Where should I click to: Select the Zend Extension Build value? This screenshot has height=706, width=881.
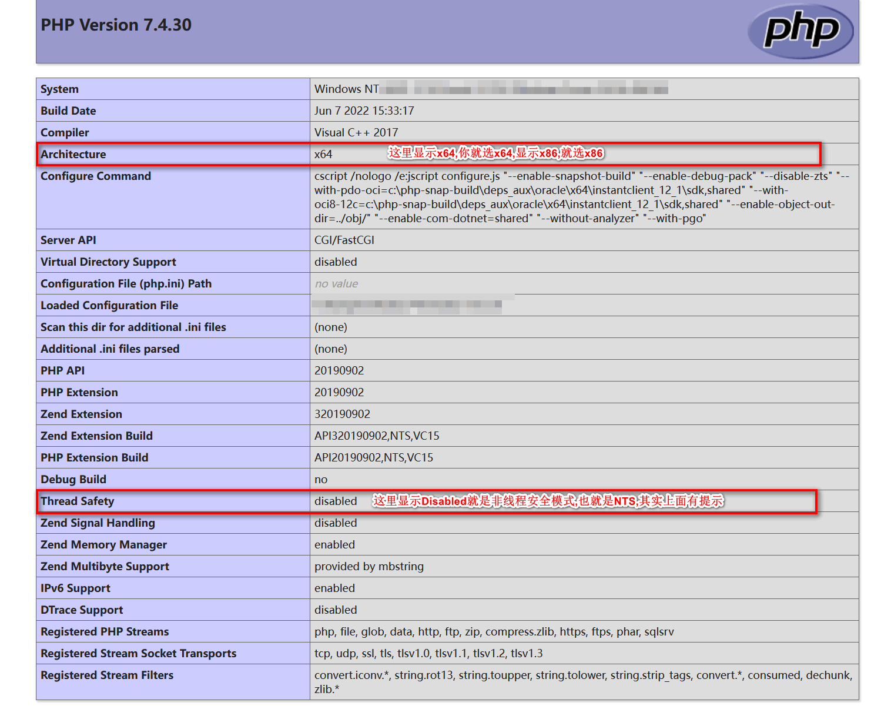(377, 436)
